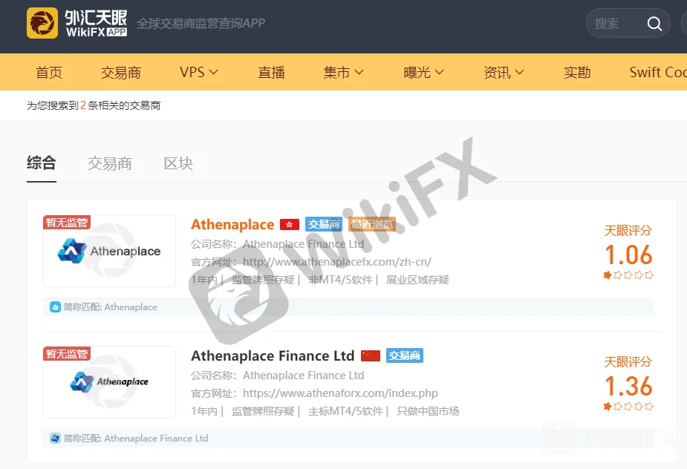Click the 为您搜索到2条相关的交易商 result count

[x=94, y=105]
